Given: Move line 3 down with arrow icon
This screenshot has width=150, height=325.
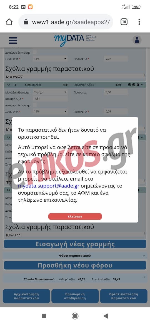Looking at the screenshot, I should point(134,84).
